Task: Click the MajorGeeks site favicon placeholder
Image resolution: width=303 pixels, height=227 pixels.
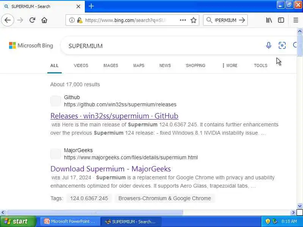Action: click(56, 154)
